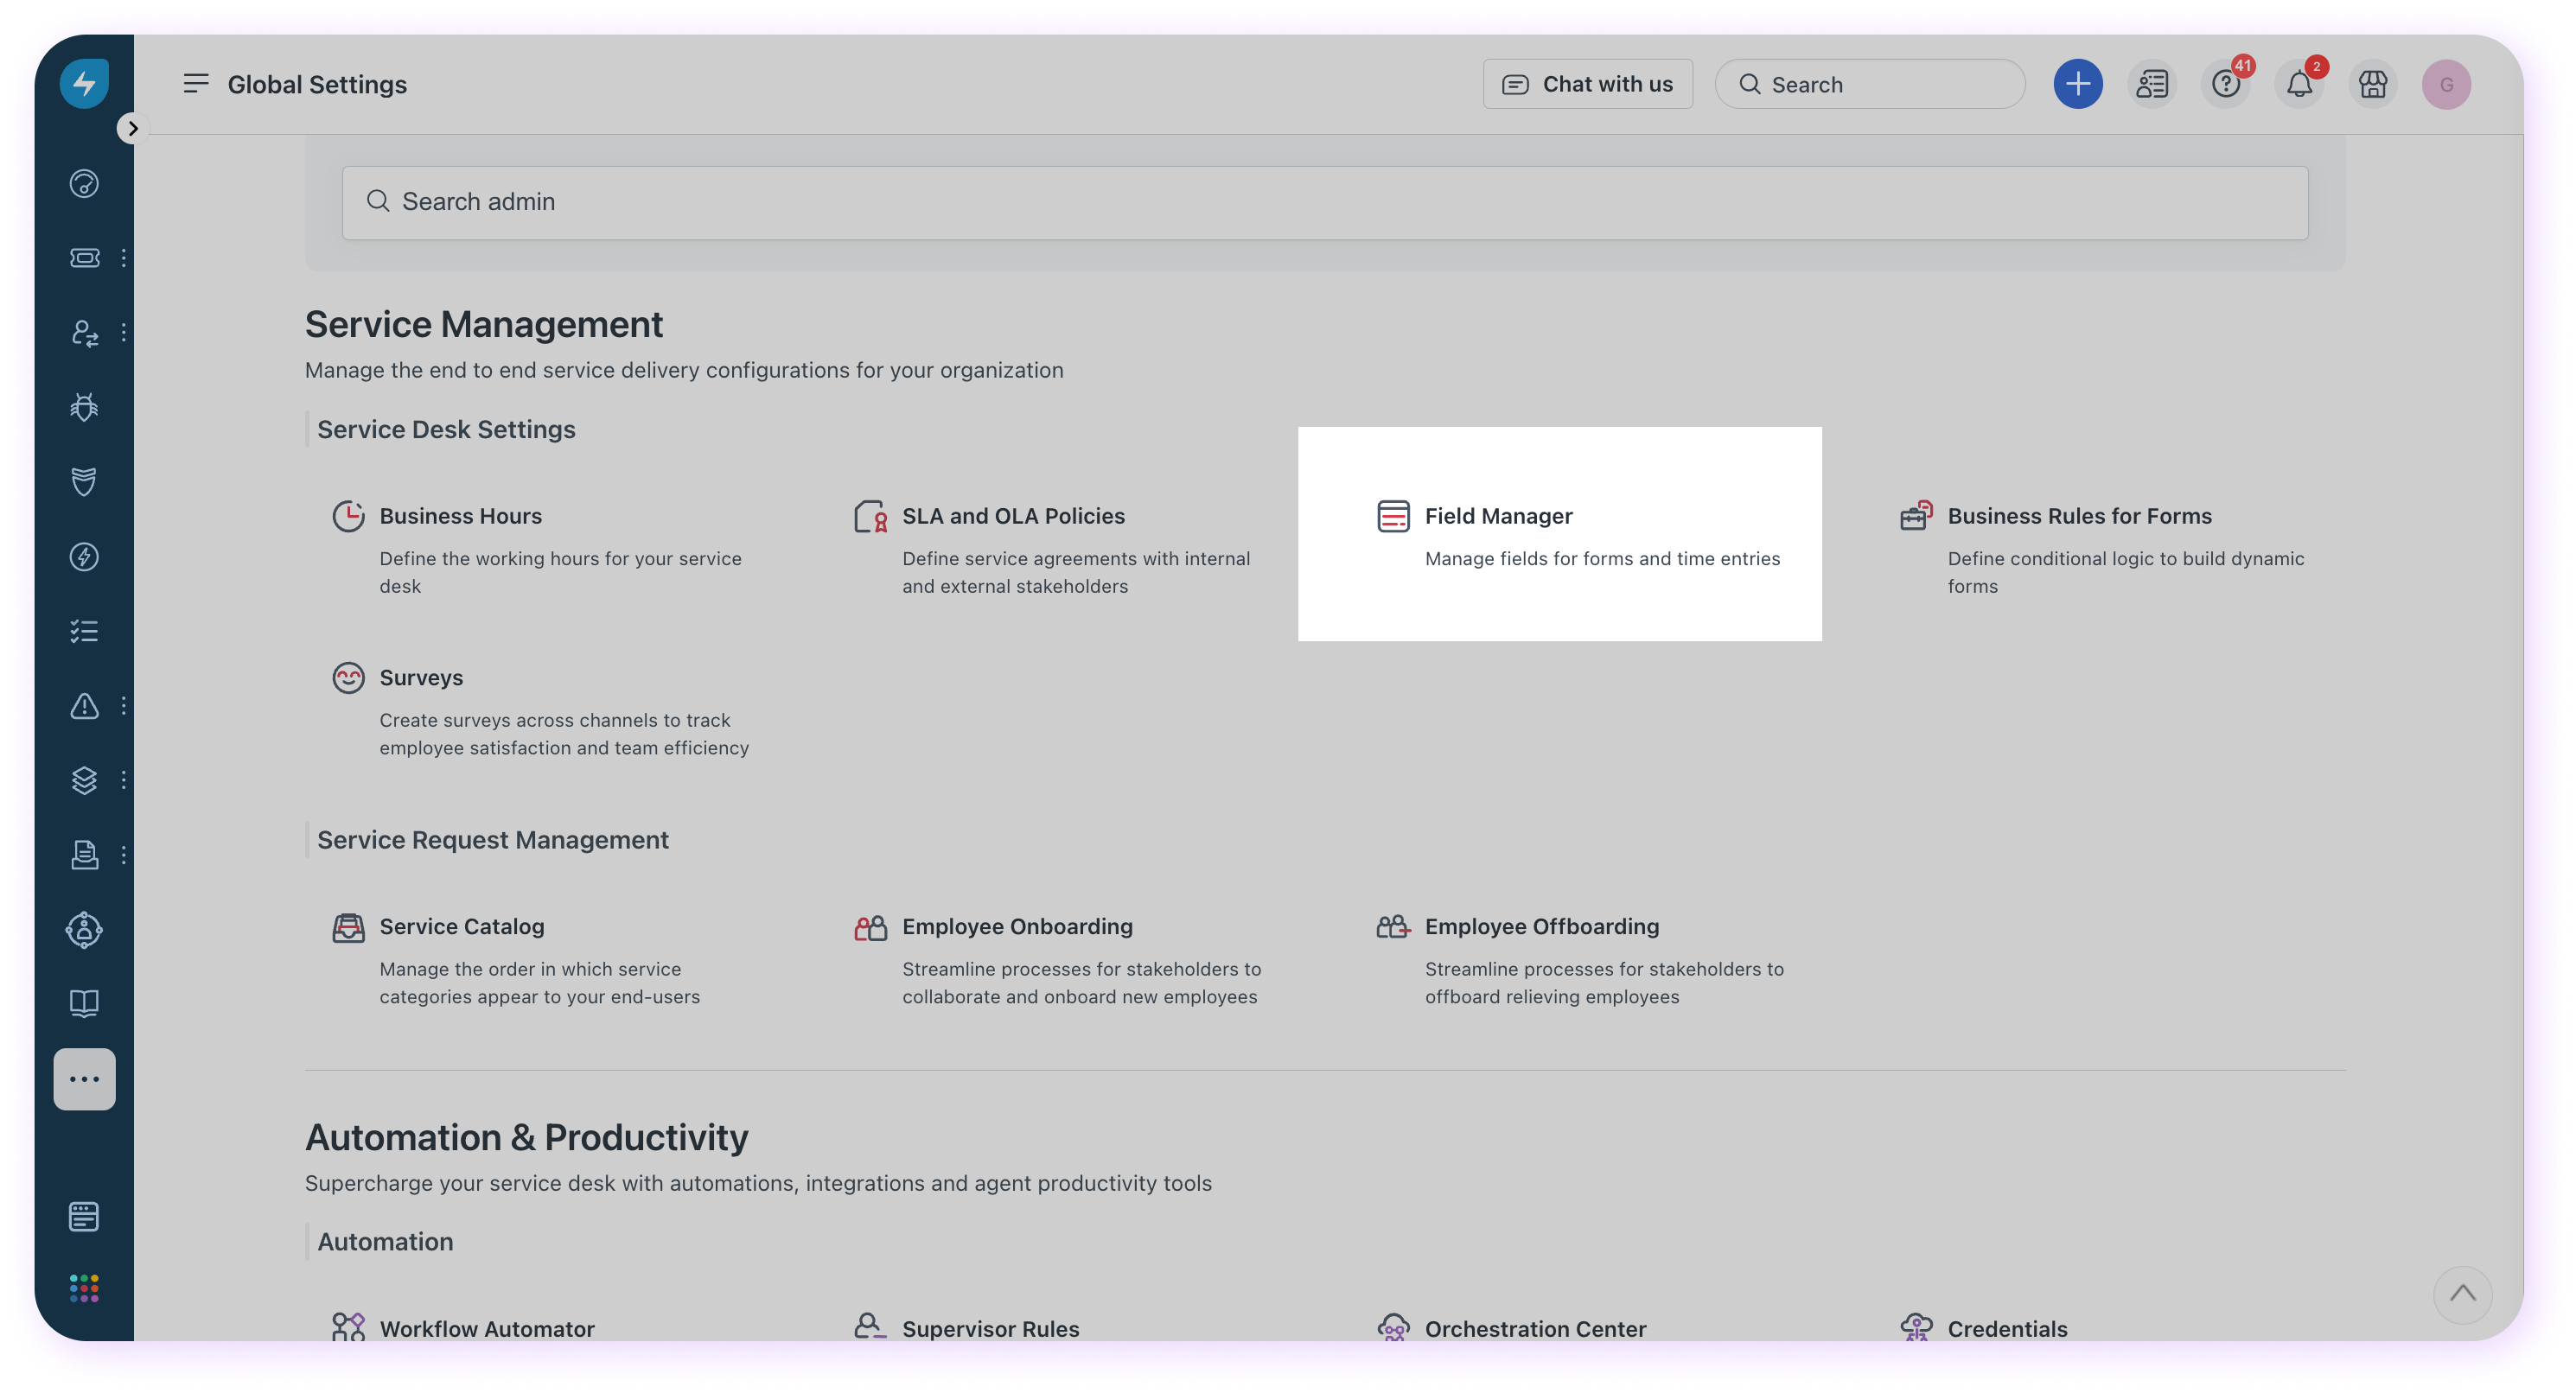Click the blue plus create button
Image resolution: width=2576 pixels, height=1393 pixels.
(2077, 84)
